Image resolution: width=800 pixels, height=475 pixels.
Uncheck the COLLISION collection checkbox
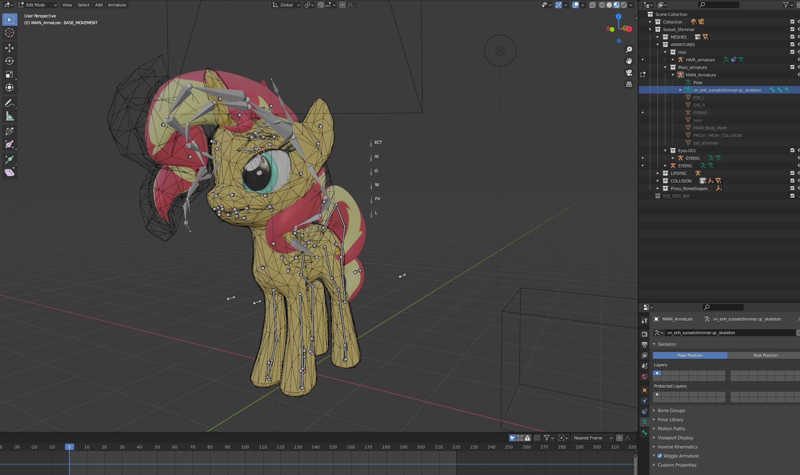coord(792,181)
